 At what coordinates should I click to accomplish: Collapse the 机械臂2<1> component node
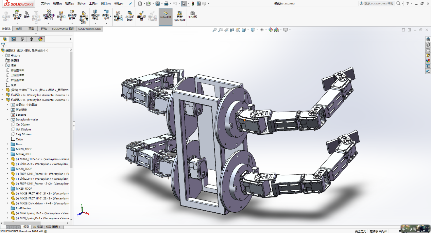pos(2,100)
